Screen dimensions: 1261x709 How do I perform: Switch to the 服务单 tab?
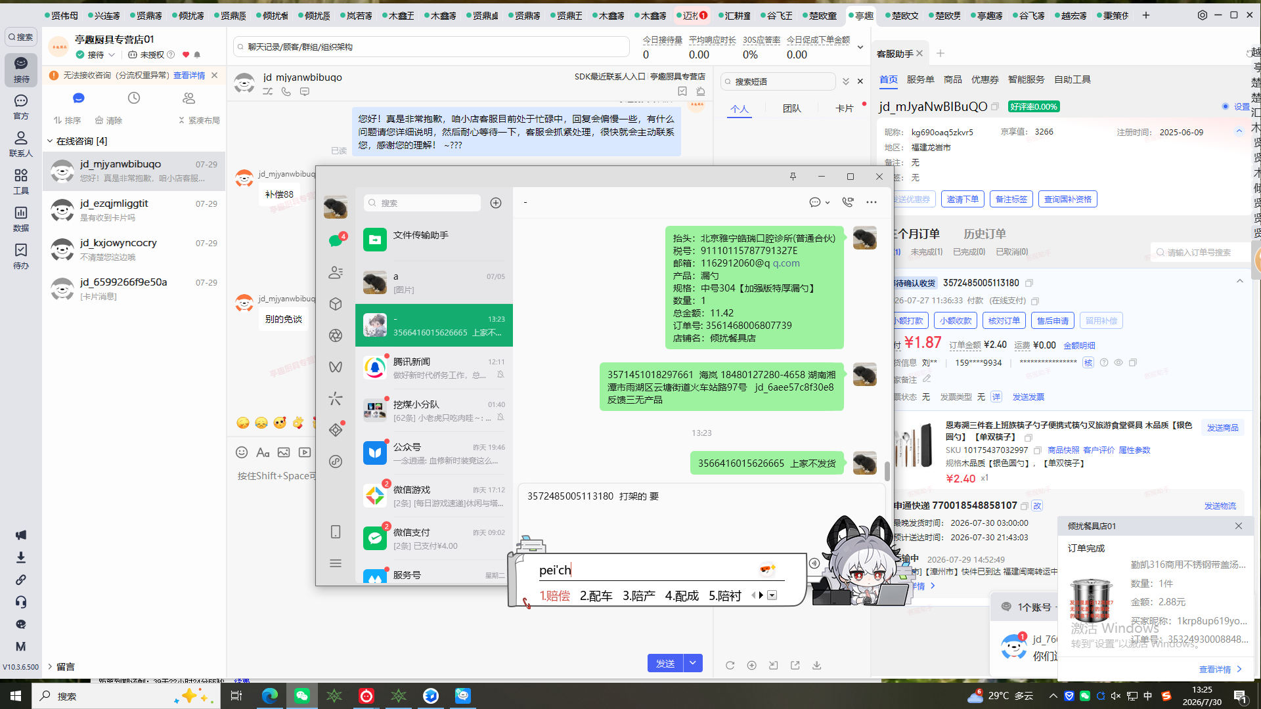tap(920, 79)
